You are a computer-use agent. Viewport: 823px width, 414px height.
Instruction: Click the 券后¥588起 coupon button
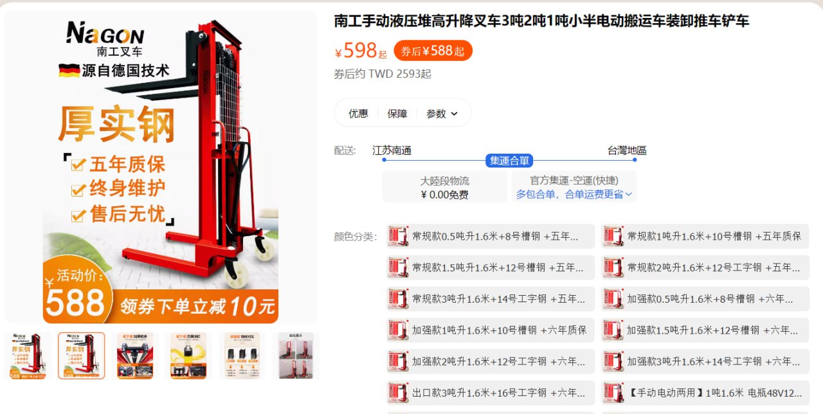click(x=433, y=51)
